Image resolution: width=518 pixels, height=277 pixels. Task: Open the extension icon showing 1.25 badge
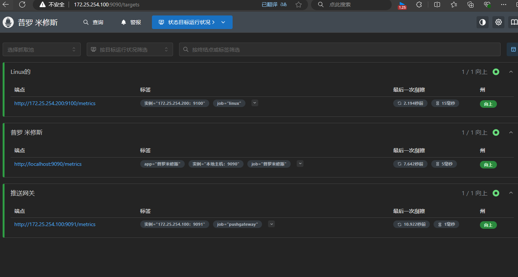pyautogui.click(x=402, y=5)
